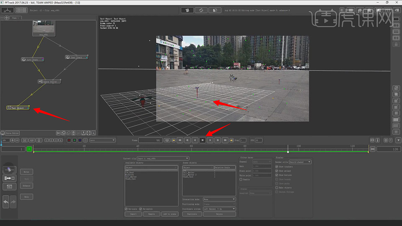Uncheck Show horizon

point(277,175)
